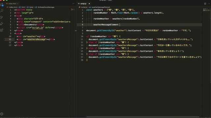Click the "今日は一日曇っているみたいです。" string on line 13
This screenshot has width=211, height=118.
(x=174, y=45)
